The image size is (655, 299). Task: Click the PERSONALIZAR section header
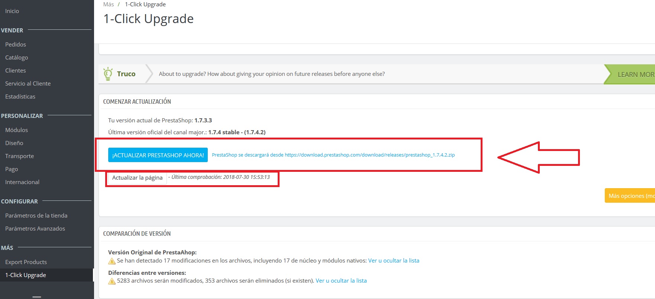(x=22, y=116)
